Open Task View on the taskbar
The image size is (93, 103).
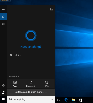(58, 100)
